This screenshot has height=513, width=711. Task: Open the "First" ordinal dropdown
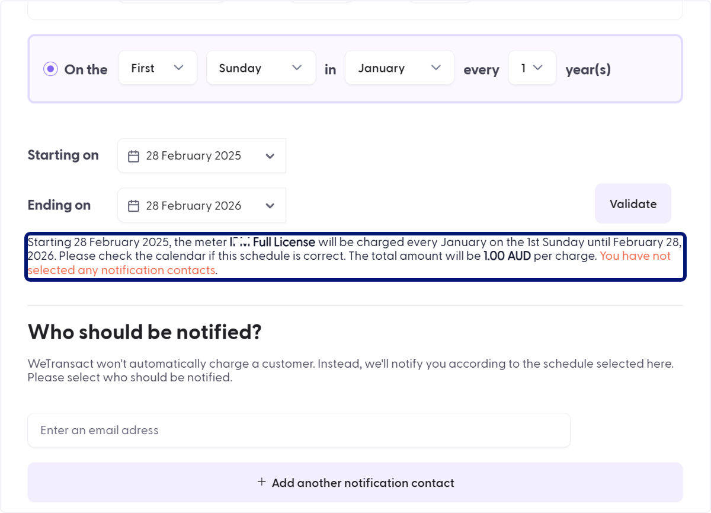[158, 68]
